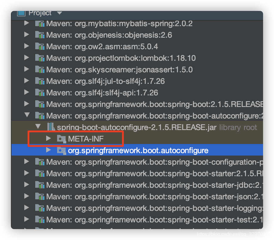Click library icon of spring-boot-starter-jdbc
This screenshot has height=240, width=274.
(40, 185)
